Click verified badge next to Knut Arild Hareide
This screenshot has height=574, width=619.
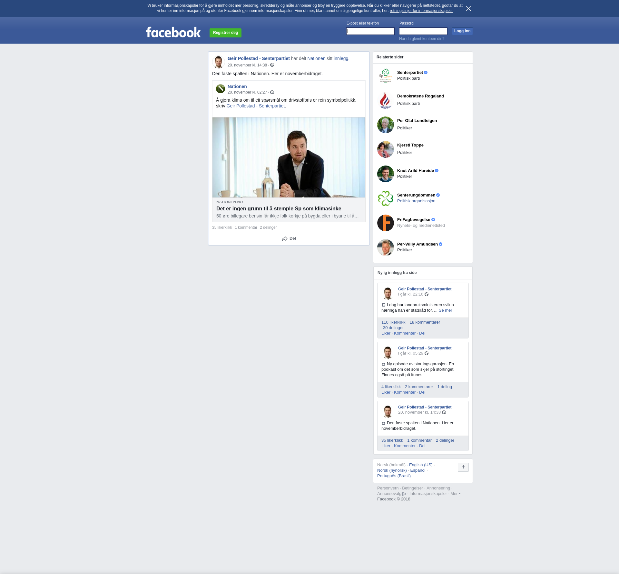click(437, 171)
